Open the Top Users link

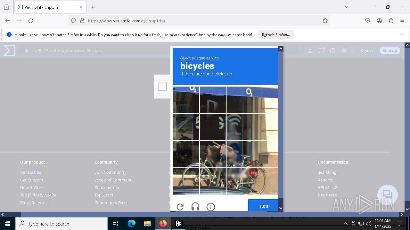104,195
